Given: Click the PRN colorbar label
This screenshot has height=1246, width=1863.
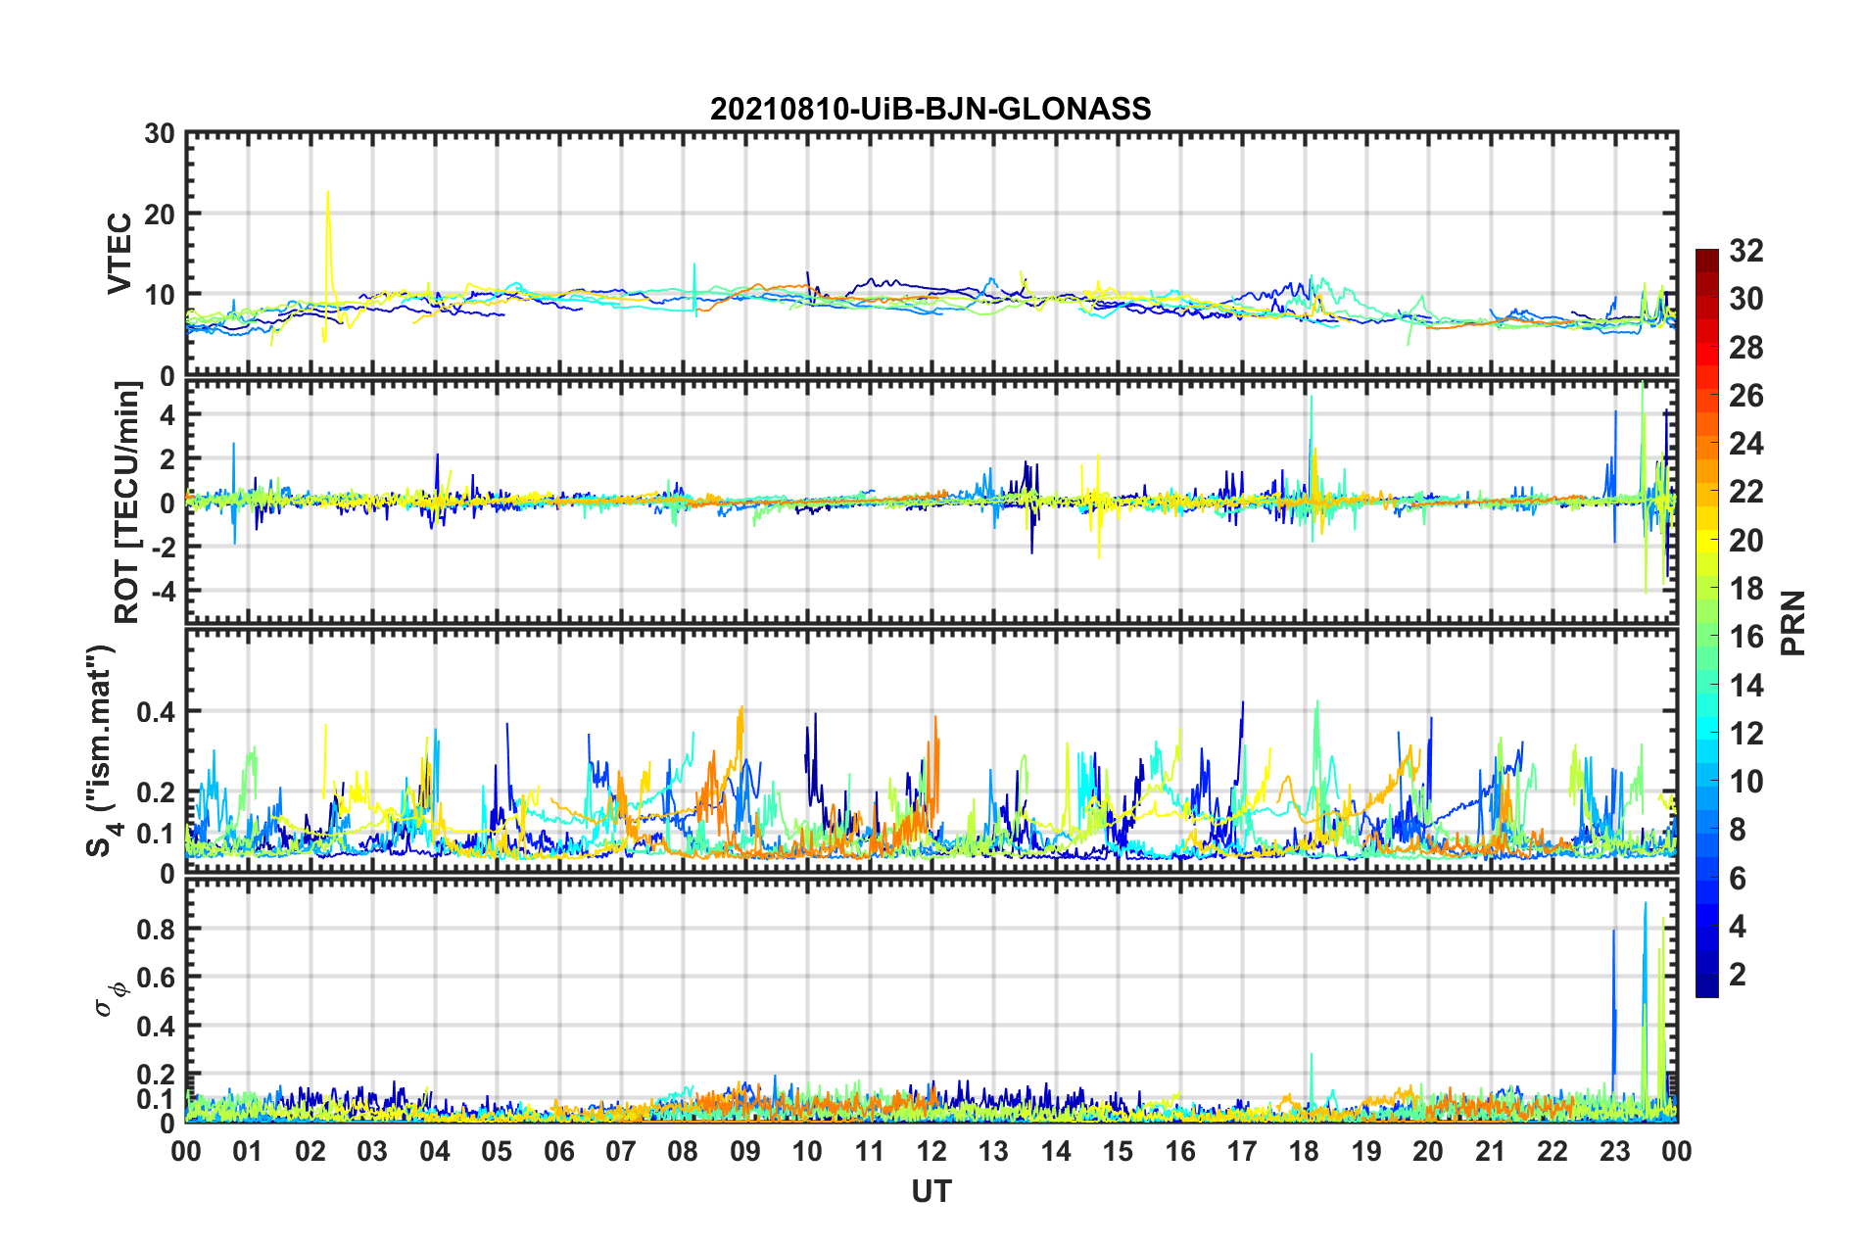Looking at the screenshot, I should pos(1793,623).
